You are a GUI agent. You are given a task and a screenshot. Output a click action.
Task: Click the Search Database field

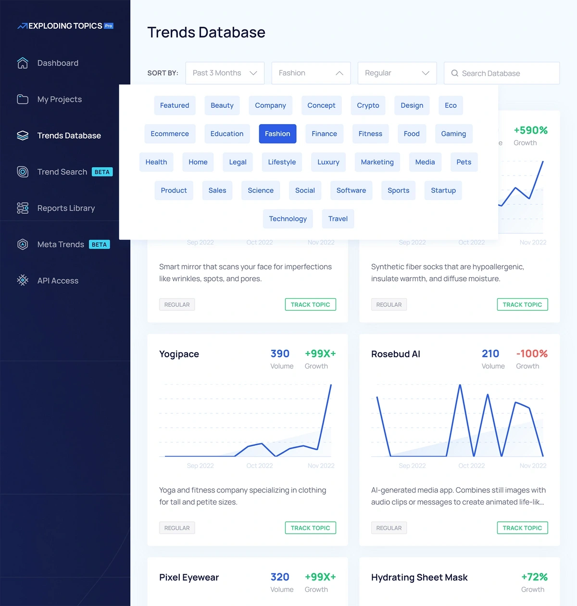(502, 73)
